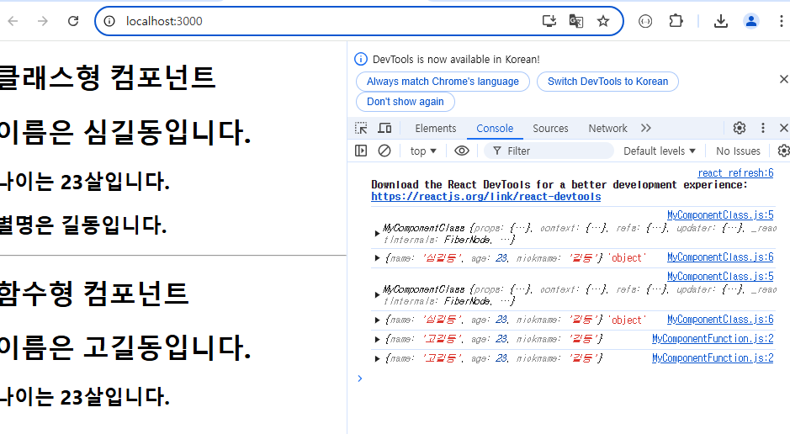Reload the localhost page
The width and height of the screenshot is (790, 434).
(73, 21)
